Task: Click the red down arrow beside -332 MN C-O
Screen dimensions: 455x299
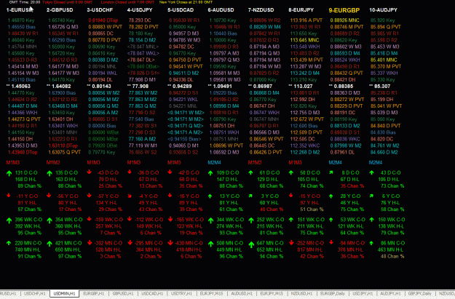Action: [90, 242]
